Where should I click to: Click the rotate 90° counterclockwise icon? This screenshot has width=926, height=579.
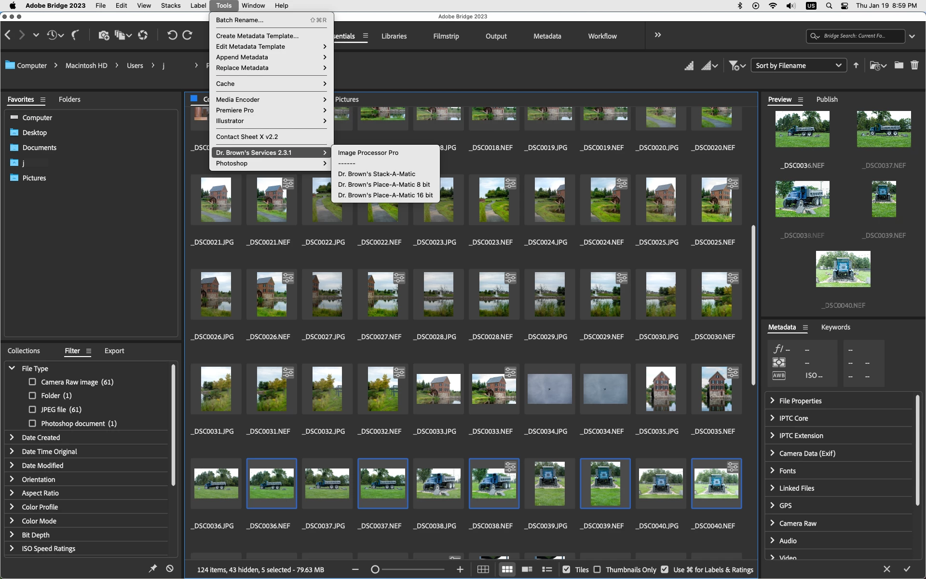pyautogui.click(x=172, y=35)
